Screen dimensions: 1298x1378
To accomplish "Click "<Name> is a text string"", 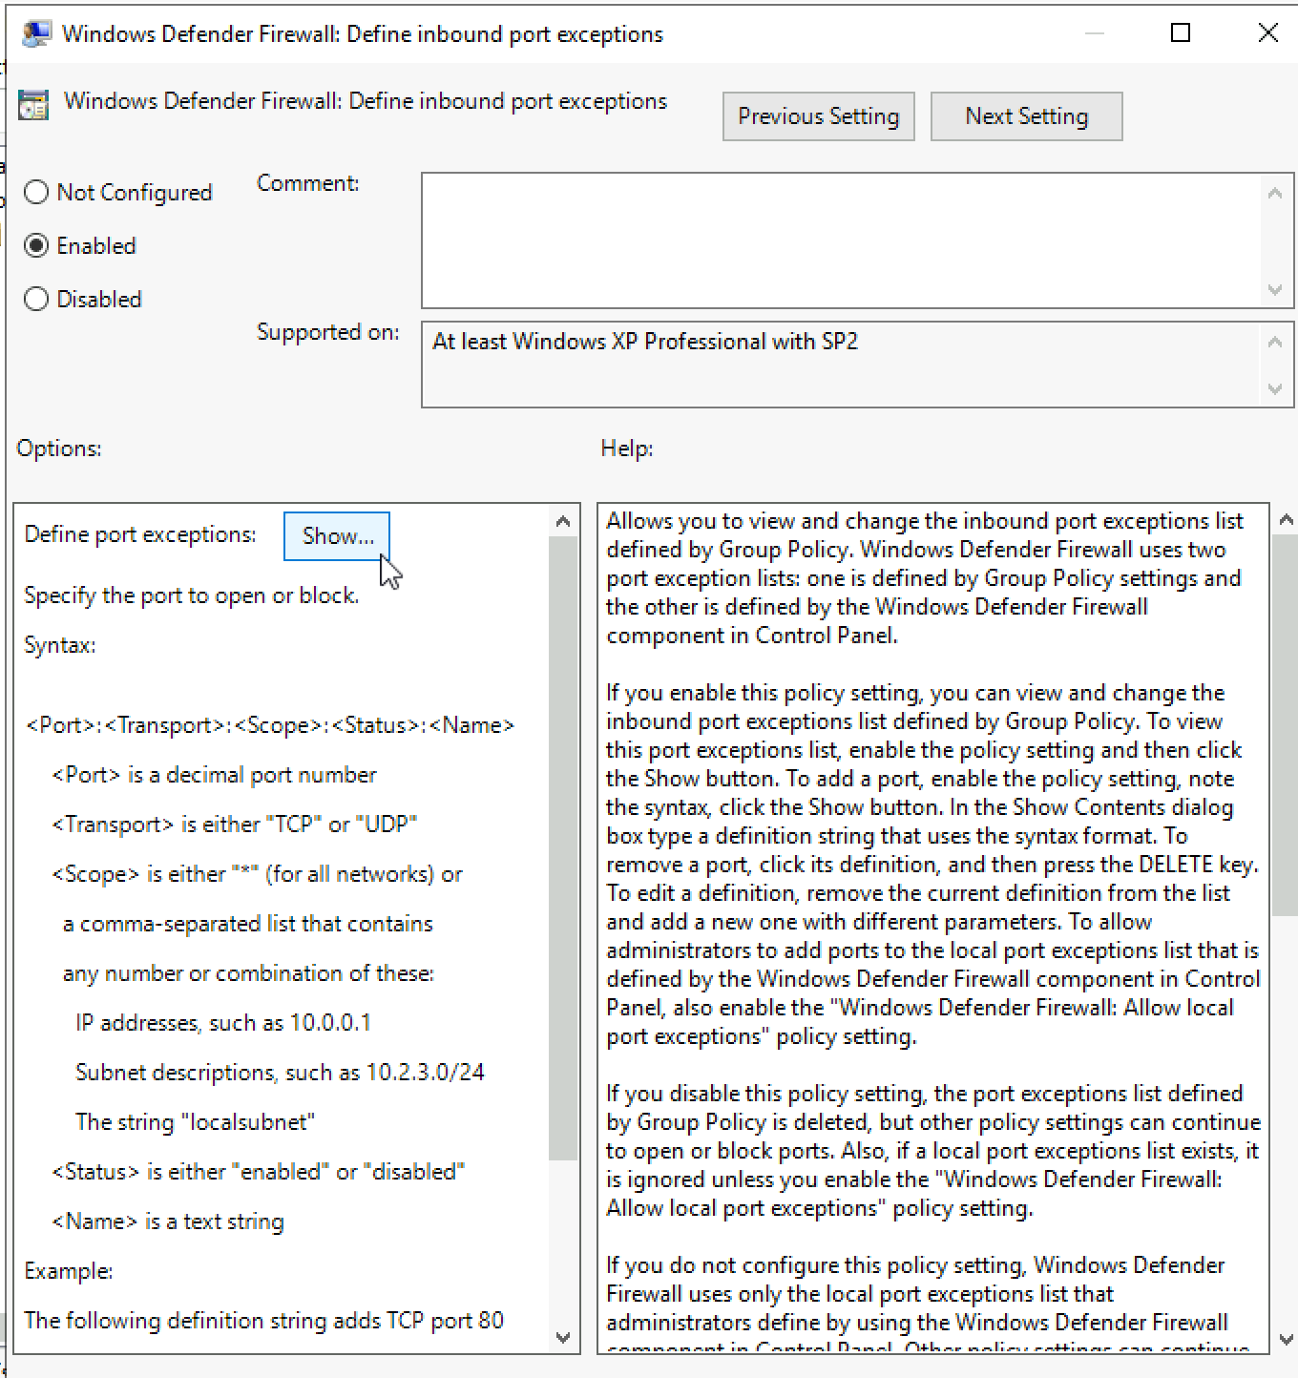I will tap(168, 1221).
